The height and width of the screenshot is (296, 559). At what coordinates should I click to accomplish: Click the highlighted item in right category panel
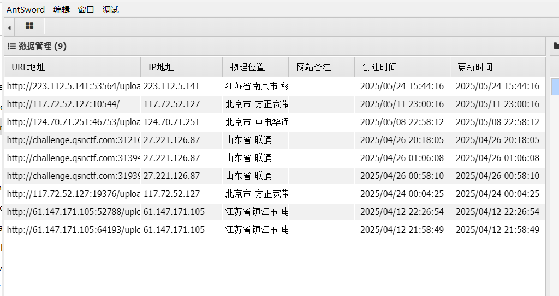(x=555, y=87)
